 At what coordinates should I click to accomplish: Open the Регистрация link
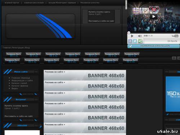point(18,48)
